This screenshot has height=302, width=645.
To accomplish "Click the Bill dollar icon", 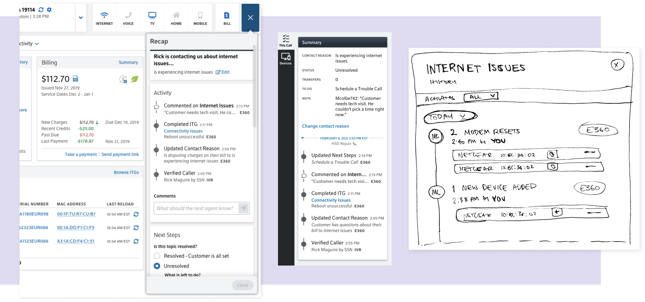I will 227,15.
